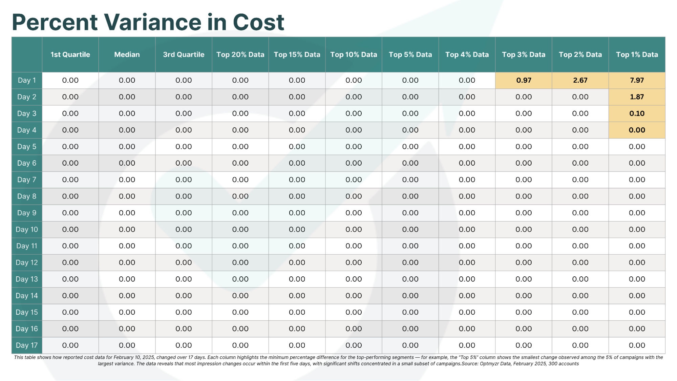Click the "Top 3% Data" header
Image resolution: width=677 pixels, height=381 pixels.
point(524,55)
